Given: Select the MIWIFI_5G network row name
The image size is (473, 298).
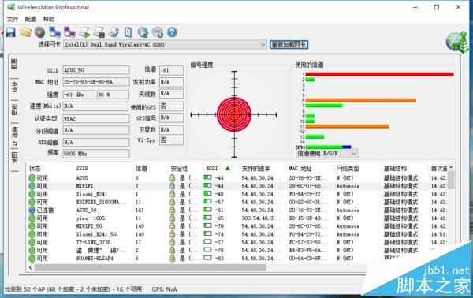Looking at the screenshot, I should click(89, 226).
